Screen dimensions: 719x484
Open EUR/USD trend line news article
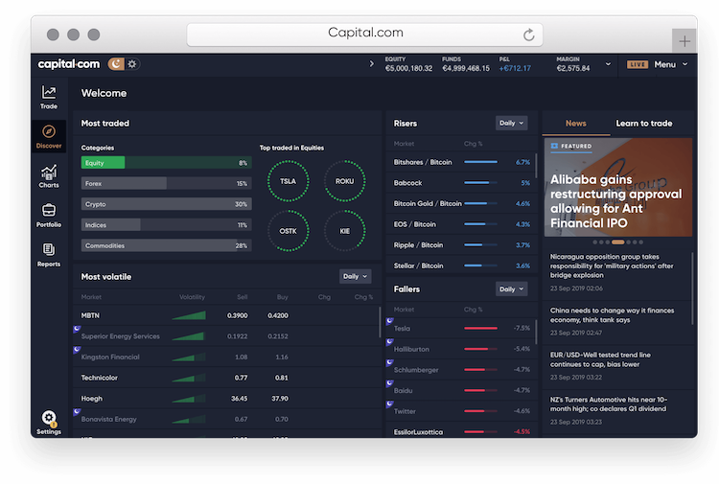point(616,366)
